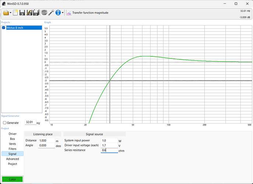Click the Series resistance input field
The width and height of the screenshot is (253, 184).
pos(109,150)
